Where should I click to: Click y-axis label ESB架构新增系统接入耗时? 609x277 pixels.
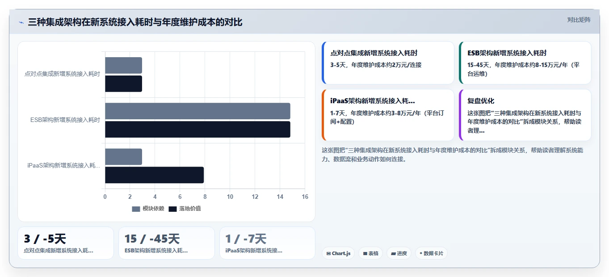(x=65, y=120)
